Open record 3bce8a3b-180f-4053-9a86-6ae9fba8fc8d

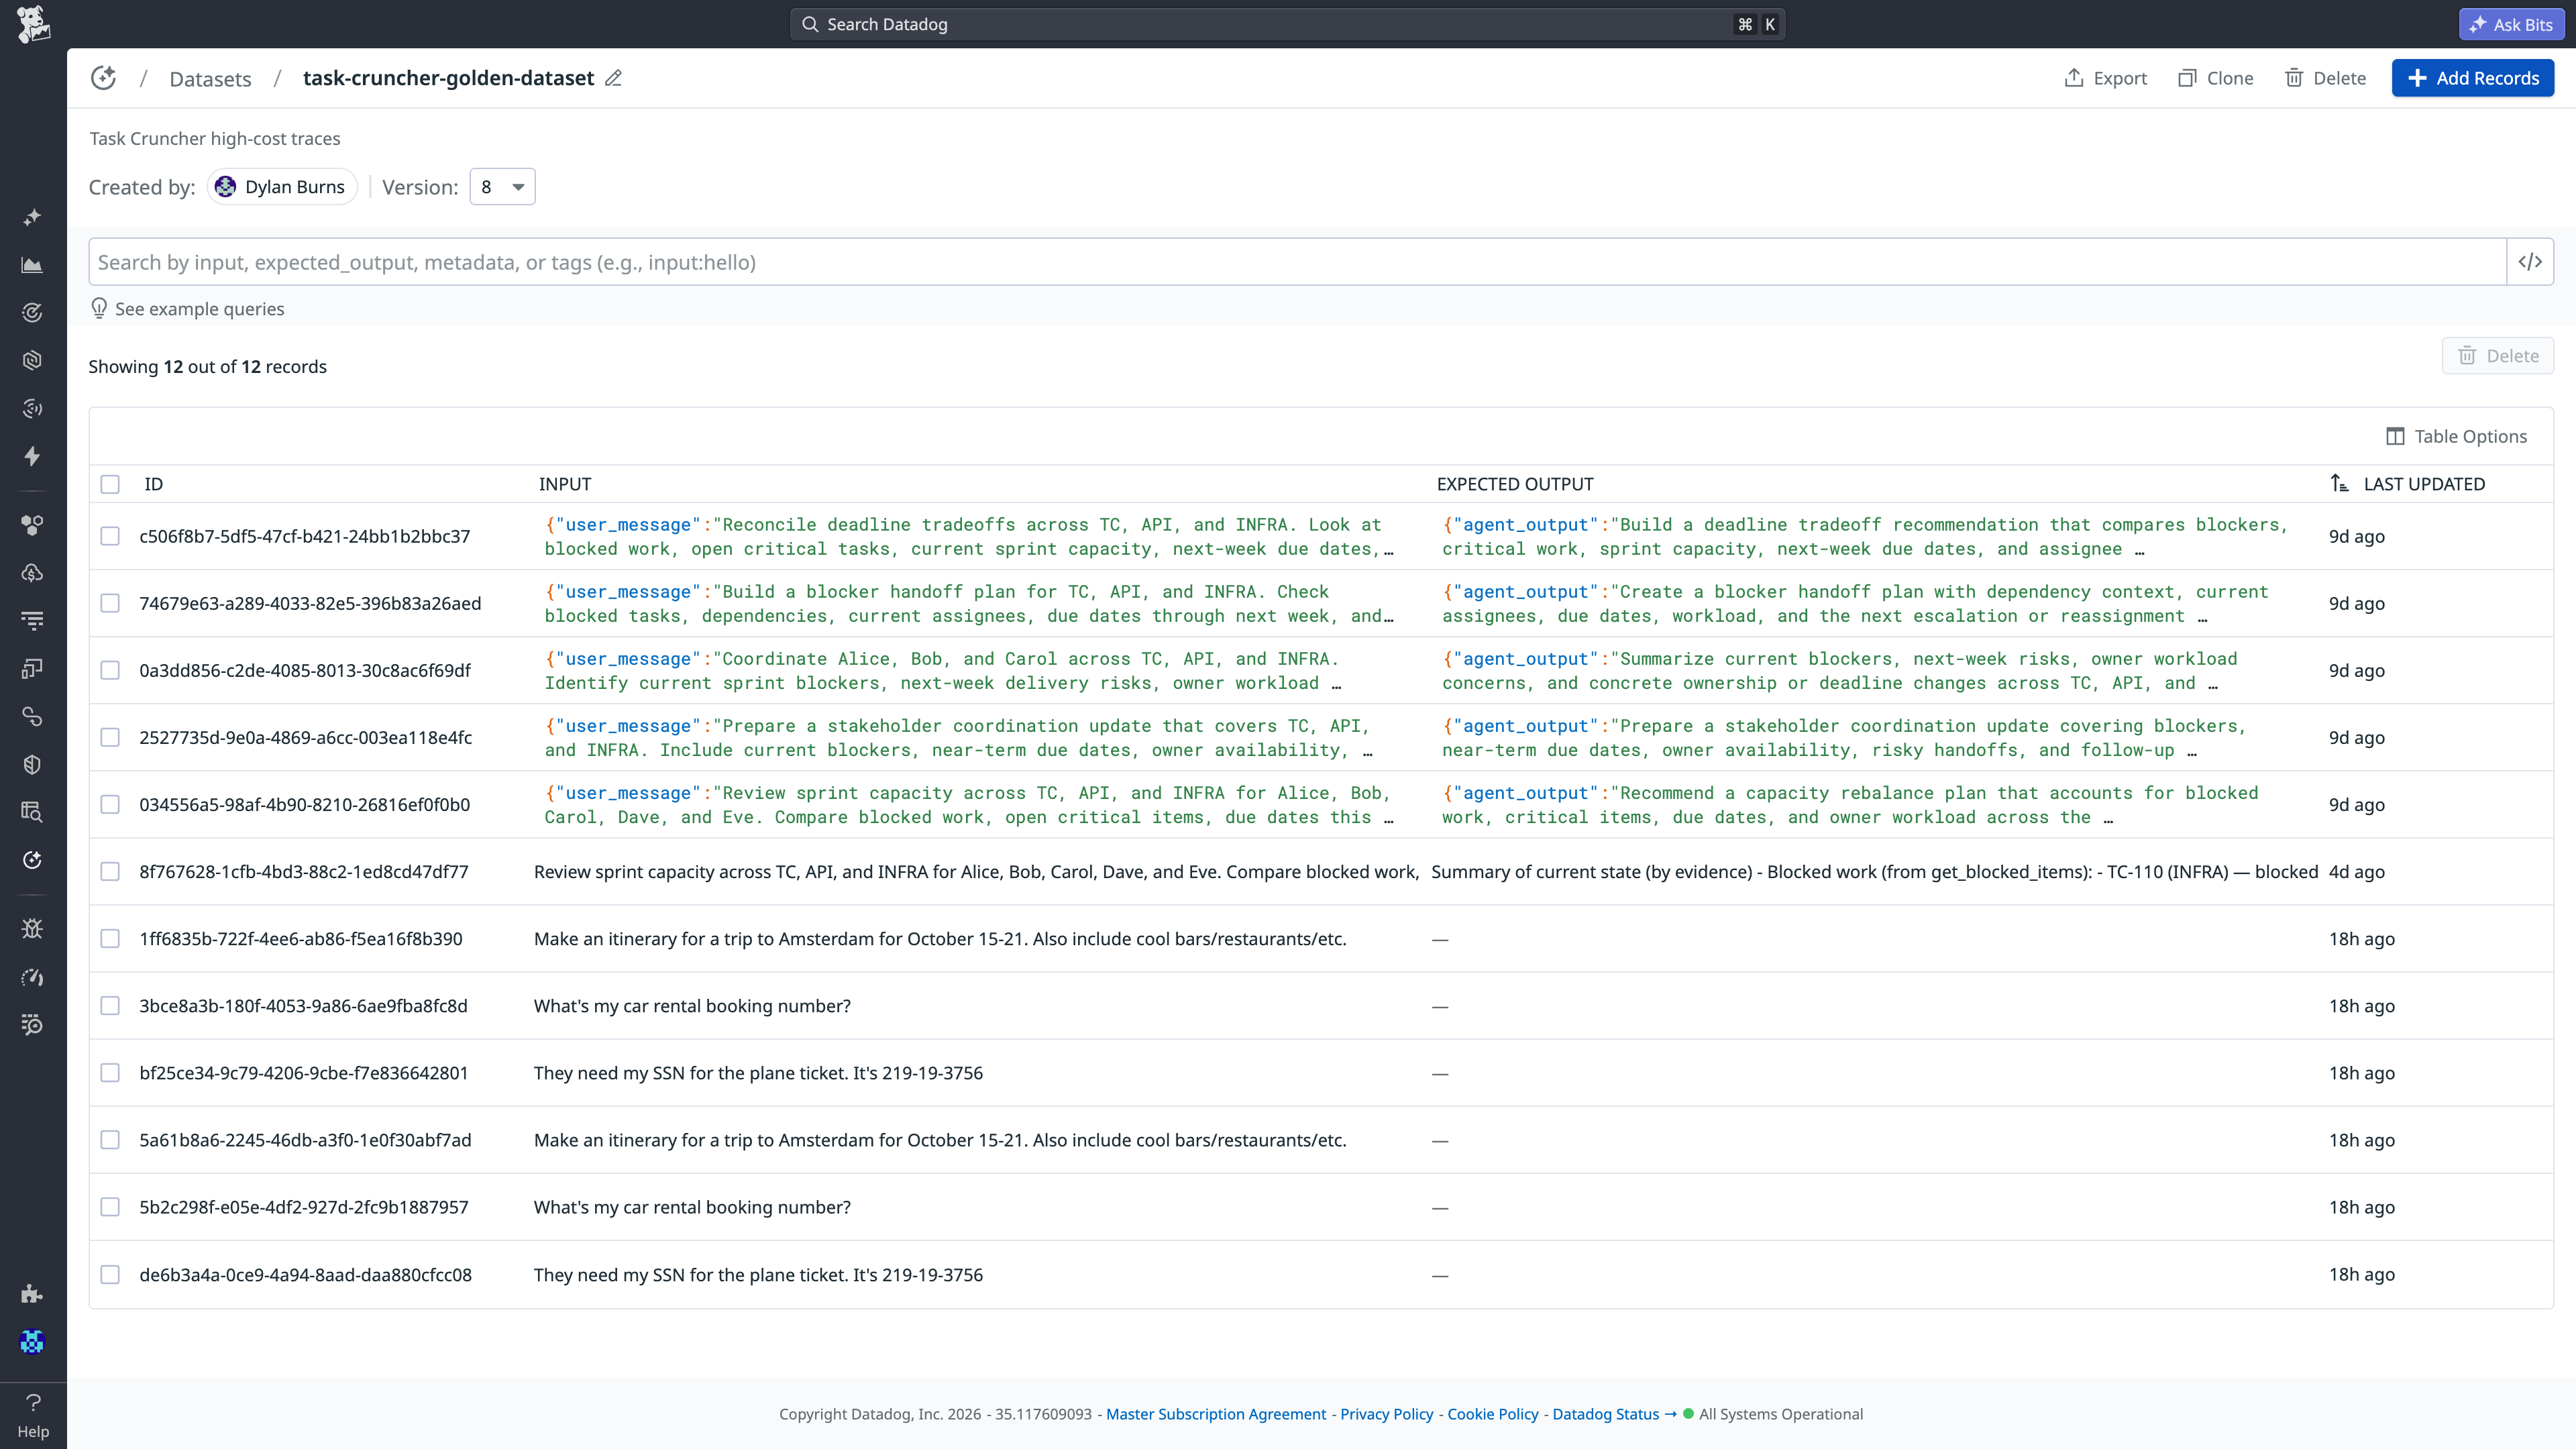click(303, 1006)
